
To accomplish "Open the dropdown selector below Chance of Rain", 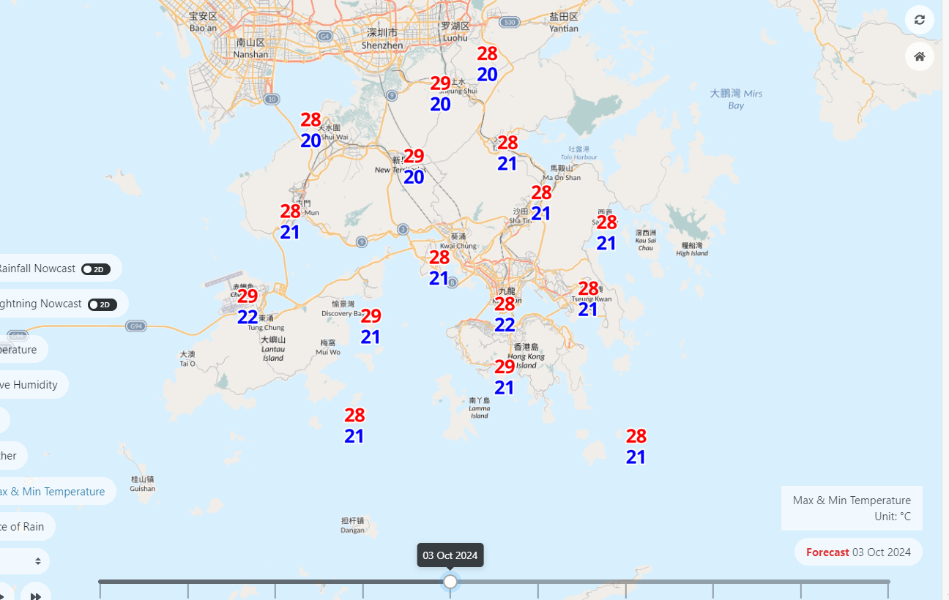I will pyautogui.click(x=22, y=561).
